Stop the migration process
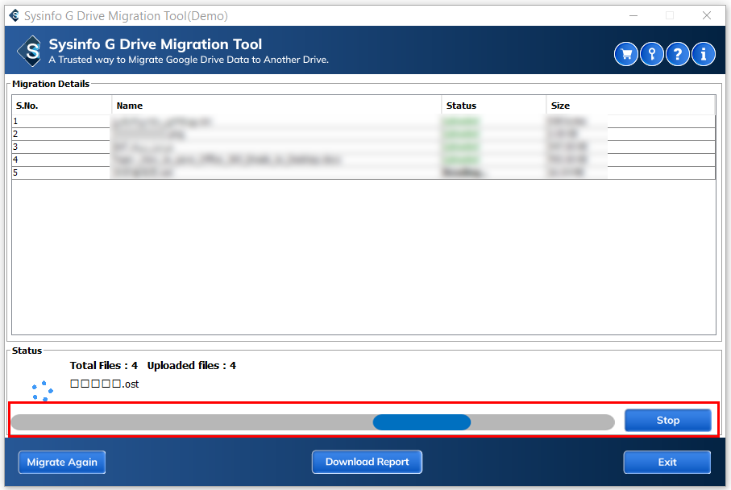The width and height of the screenshot is (731, 490). [667, 421]
